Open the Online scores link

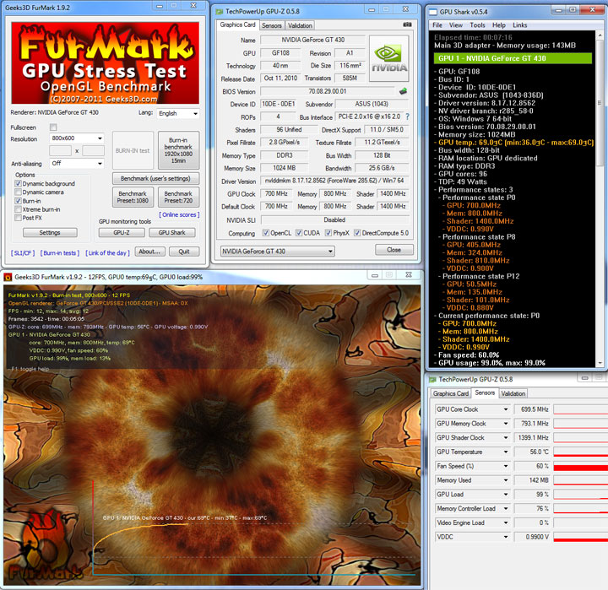179,214
